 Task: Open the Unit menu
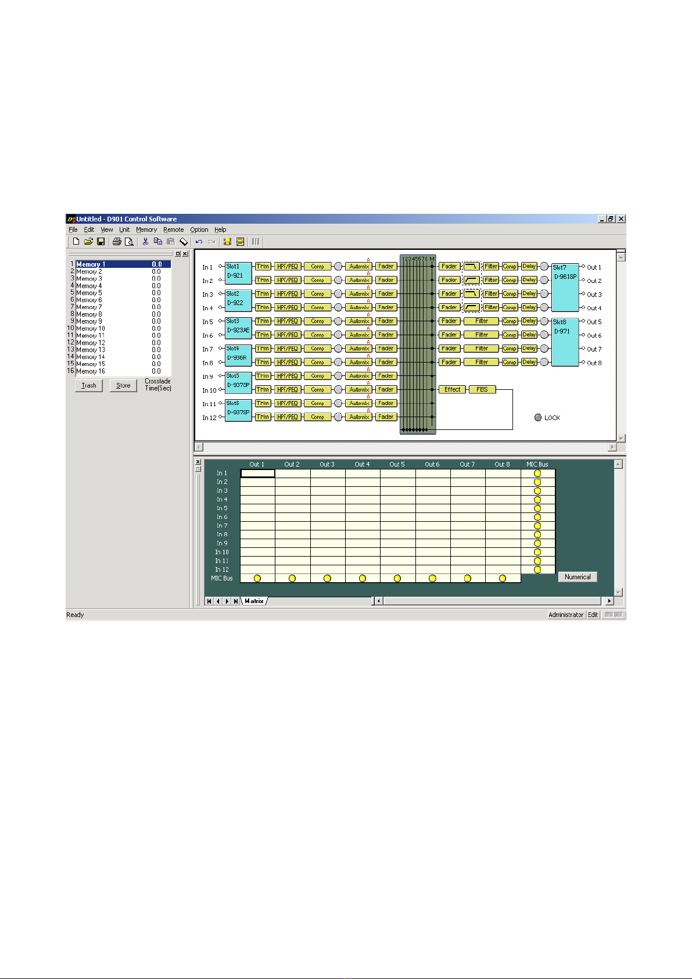click(124, 229)
